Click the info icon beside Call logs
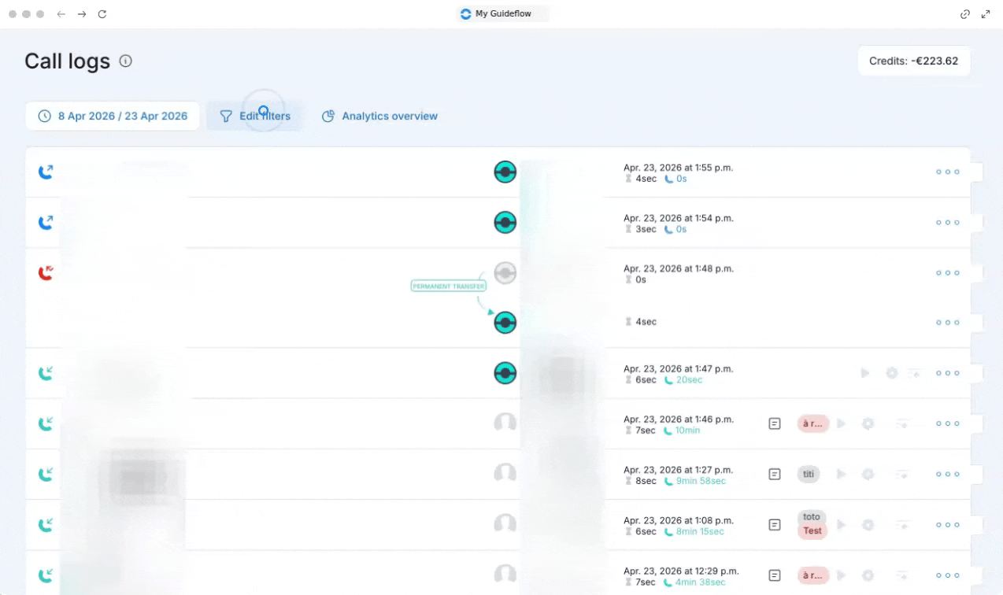Screen dimensions: 1003x595 tap(125, 61)
